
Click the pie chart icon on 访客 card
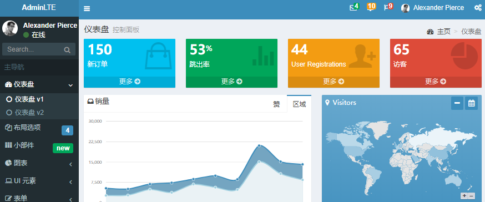464,56
